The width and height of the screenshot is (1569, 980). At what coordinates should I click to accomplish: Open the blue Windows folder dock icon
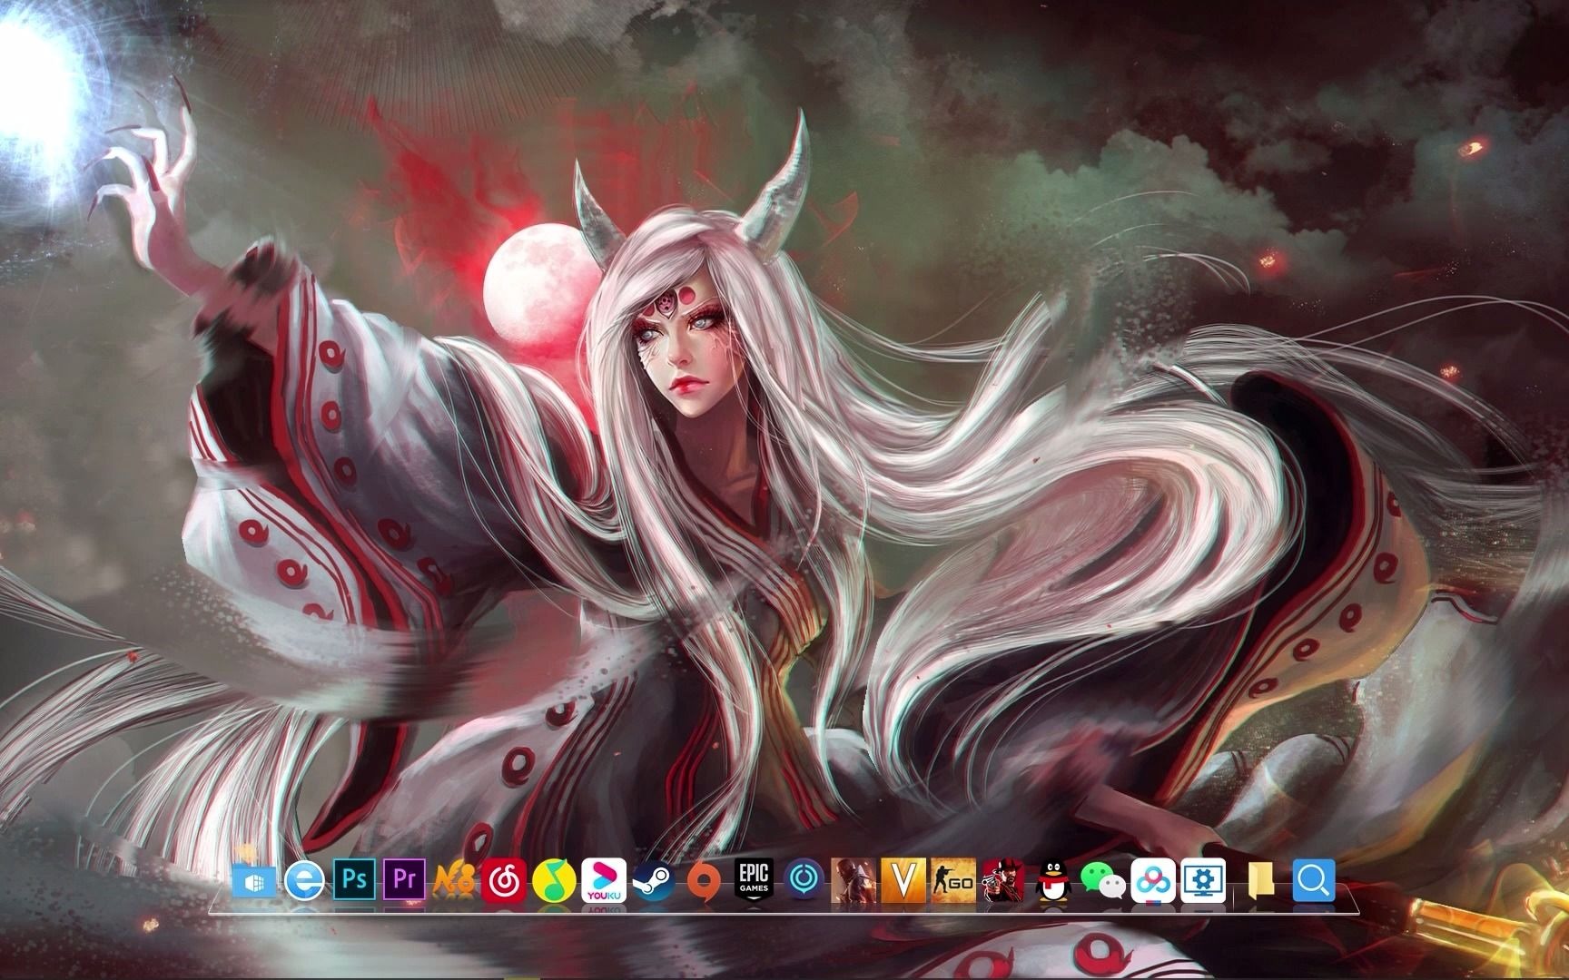tap(254, 881)
